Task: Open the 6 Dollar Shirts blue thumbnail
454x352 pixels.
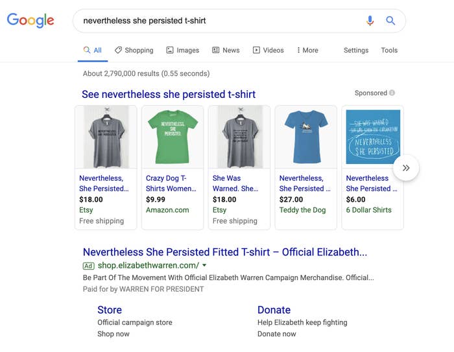Action: click(x=373, y=137)
